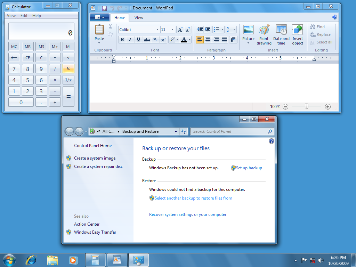
Task: Expand the Backup and Restore address dropdown
Action: click(176, 131)
